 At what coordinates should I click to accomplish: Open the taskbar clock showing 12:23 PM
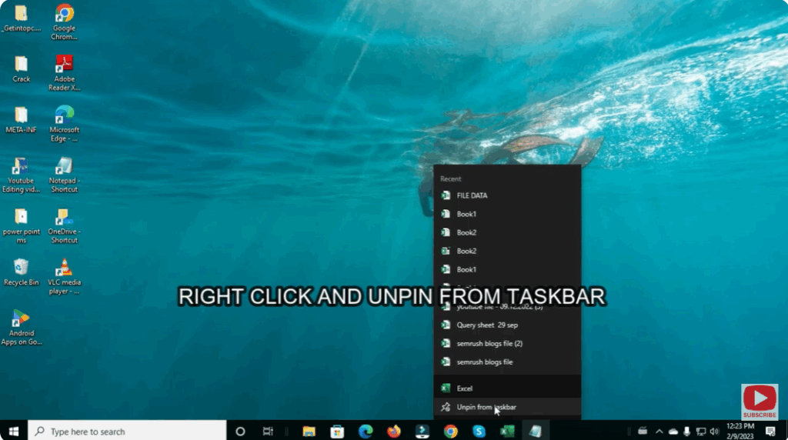(x=740, y=431)
